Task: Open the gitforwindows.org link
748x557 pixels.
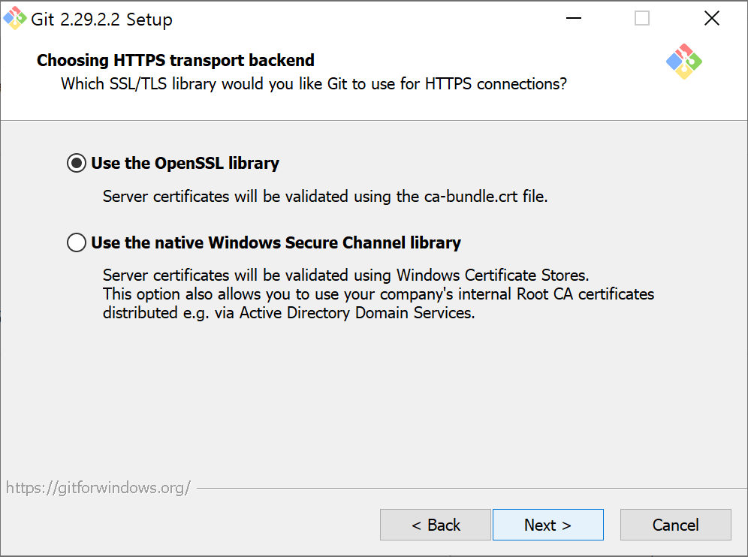Action: click(x=98, y=487)
